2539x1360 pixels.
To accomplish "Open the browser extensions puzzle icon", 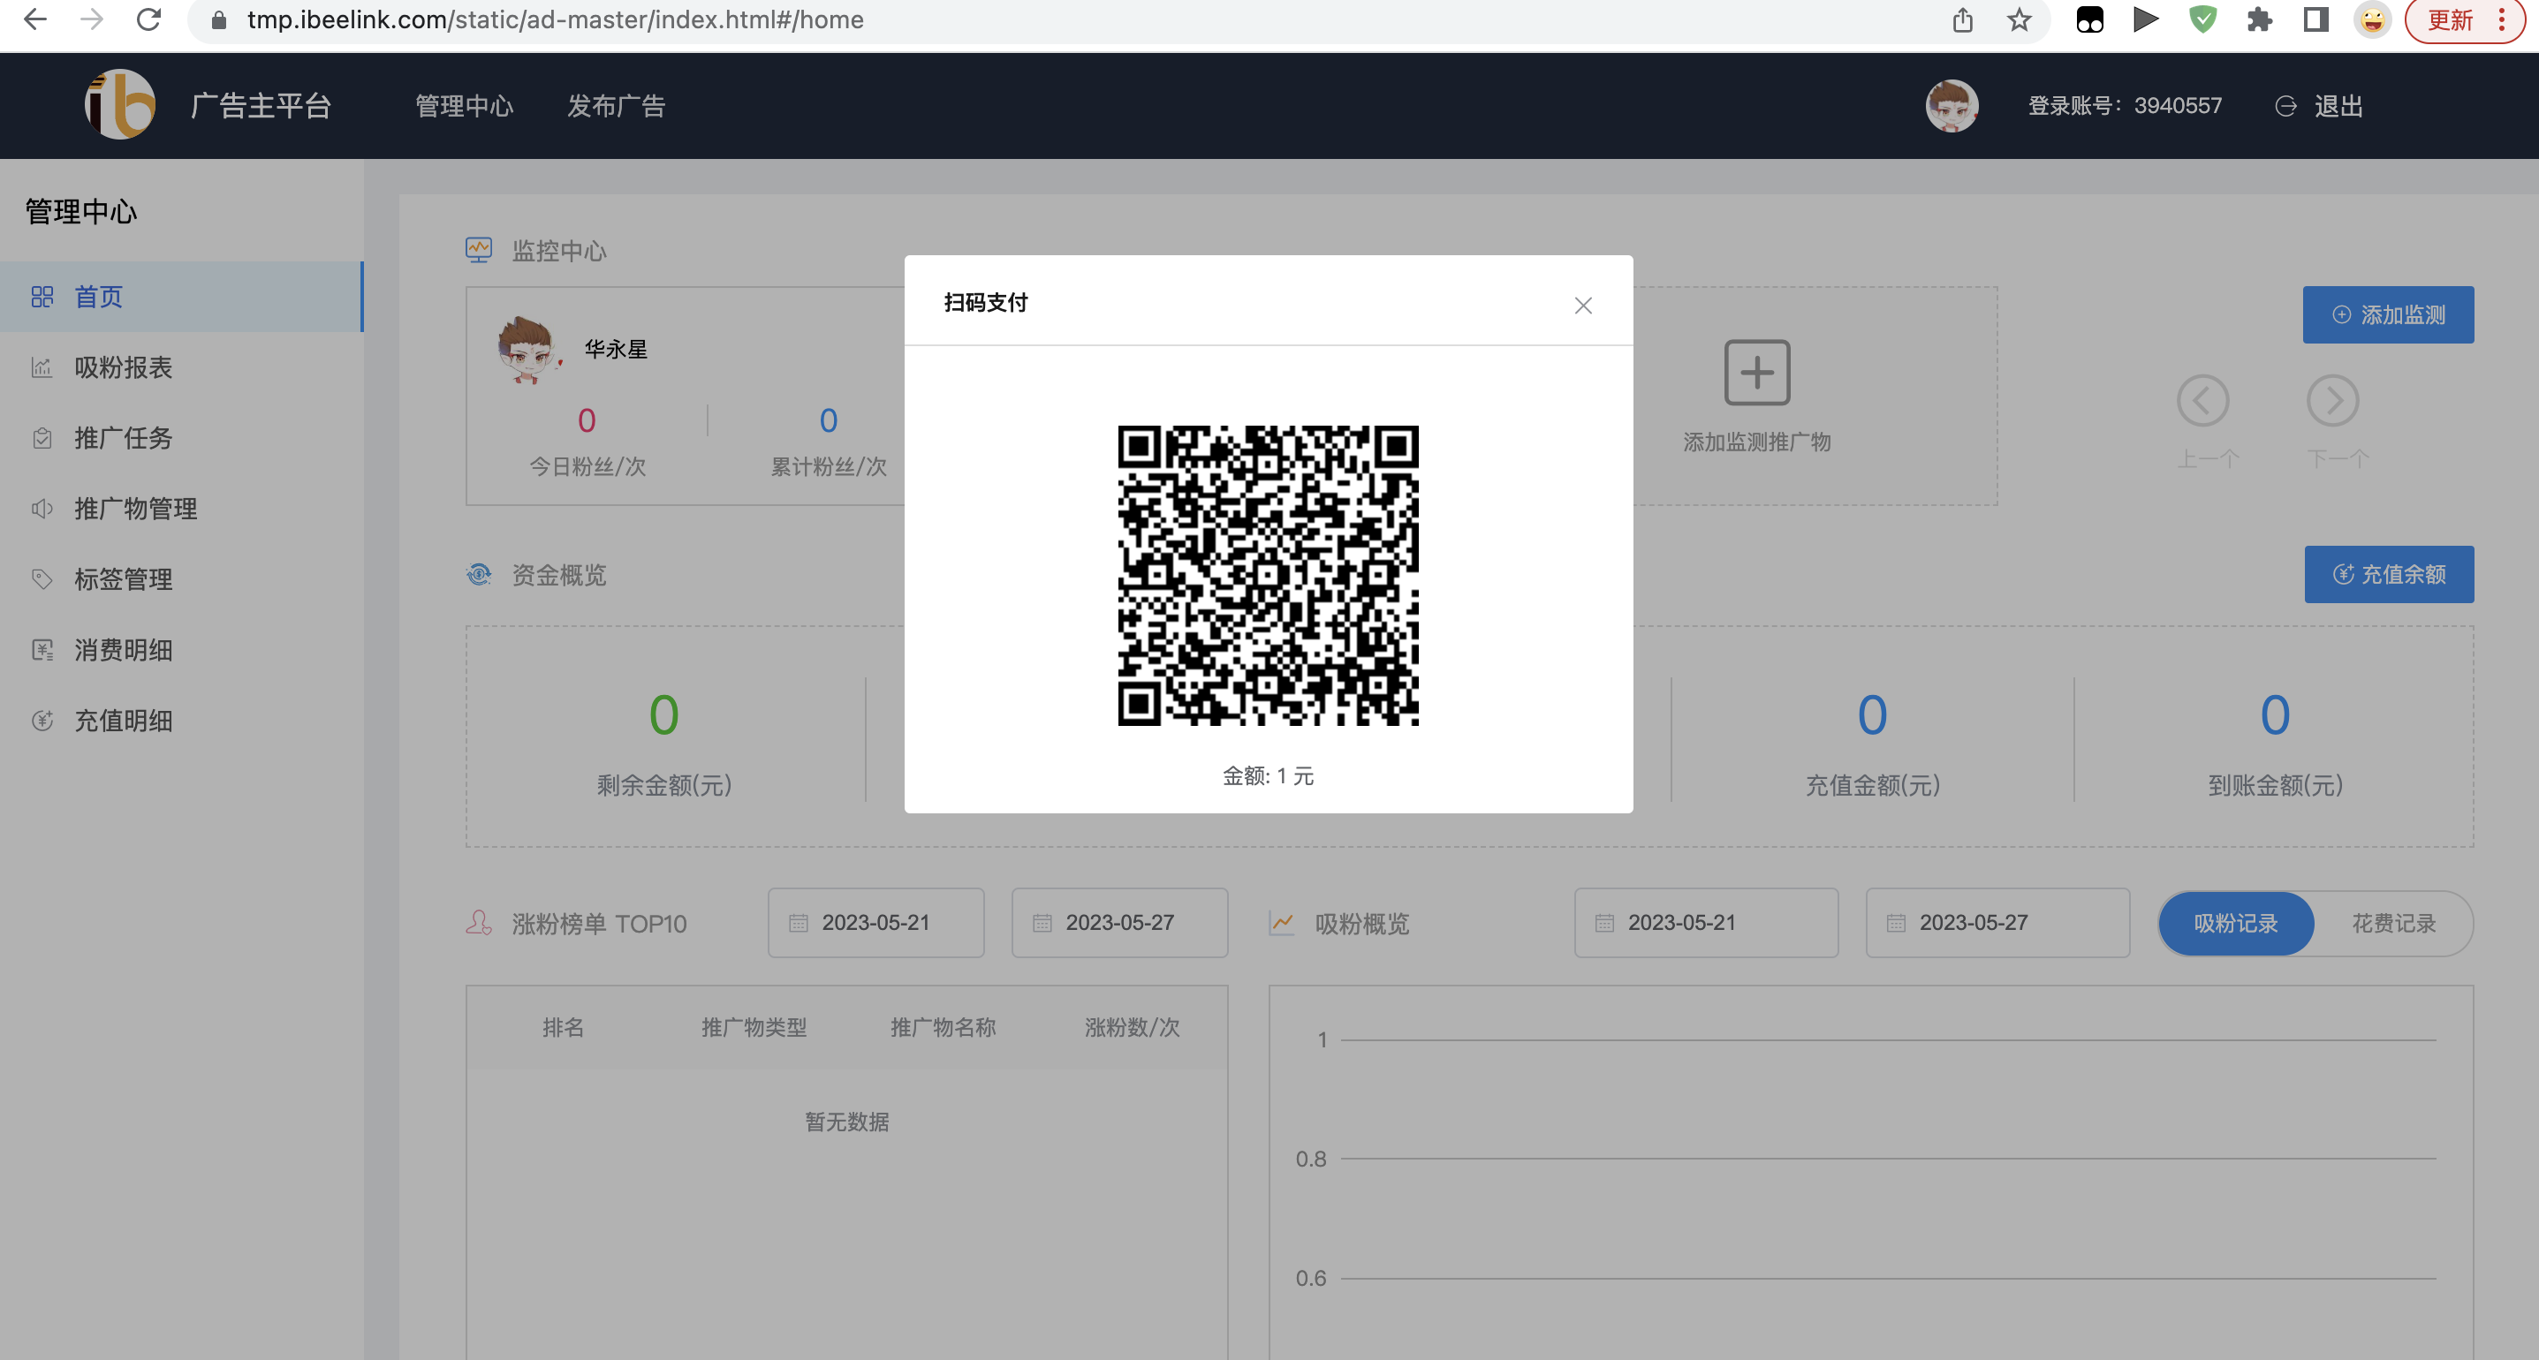I will click(2259, 19).
